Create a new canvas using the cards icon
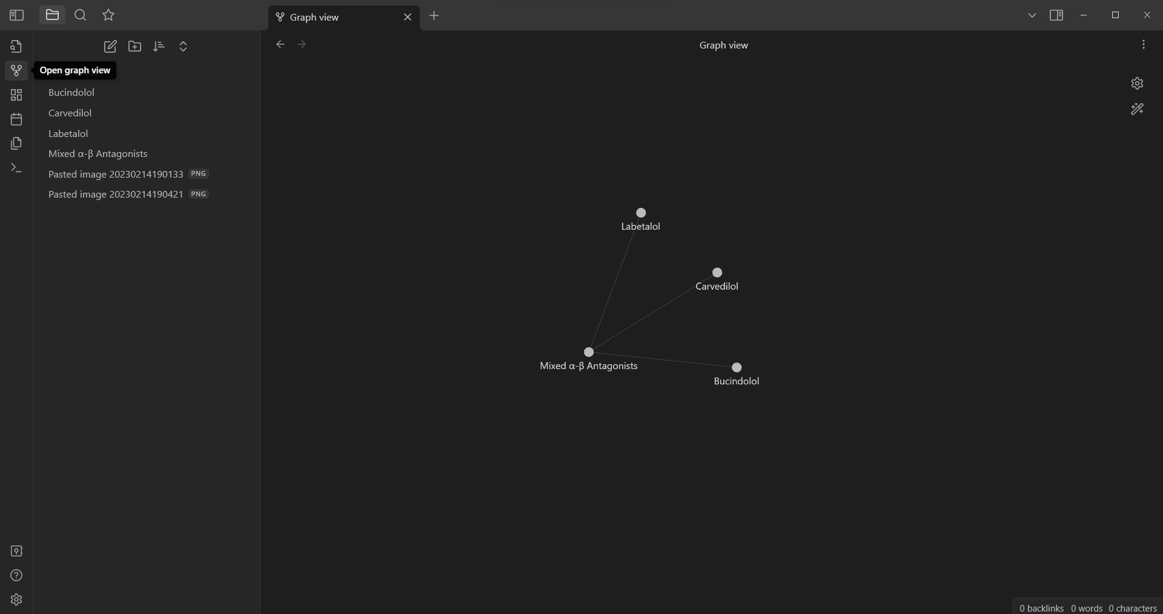This screenshot has width=1163, height=614. click(x=16, y=95)
